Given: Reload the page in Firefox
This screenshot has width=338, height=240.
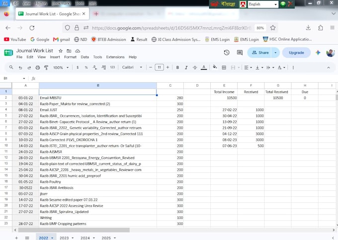Looking at the screenshot, I should (x=32, y=28).
